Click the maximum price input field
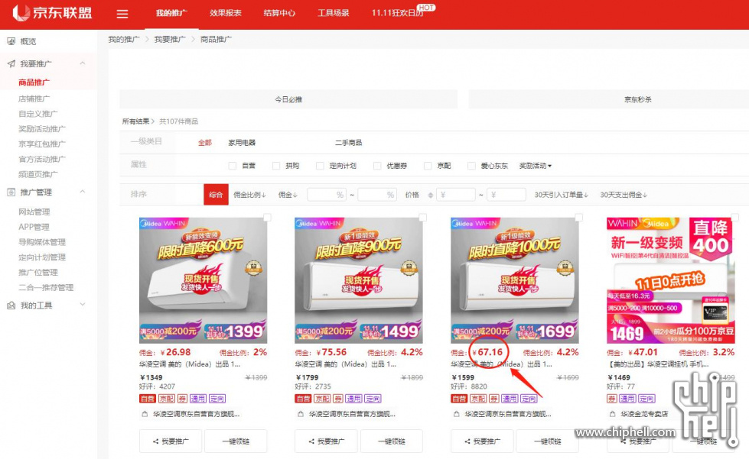This screenshot has width=749, height=459. (x=506, y=195)
